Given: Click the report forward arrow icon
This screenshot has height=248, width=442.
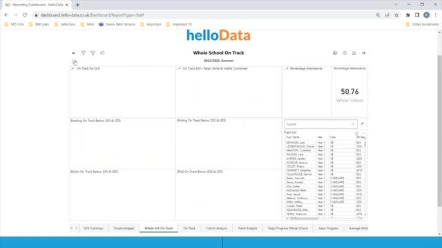Looking at the screenshot, I should click(364, 53).
